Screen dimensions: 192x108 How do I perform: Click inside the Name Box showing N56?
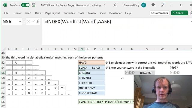[10, 21]
